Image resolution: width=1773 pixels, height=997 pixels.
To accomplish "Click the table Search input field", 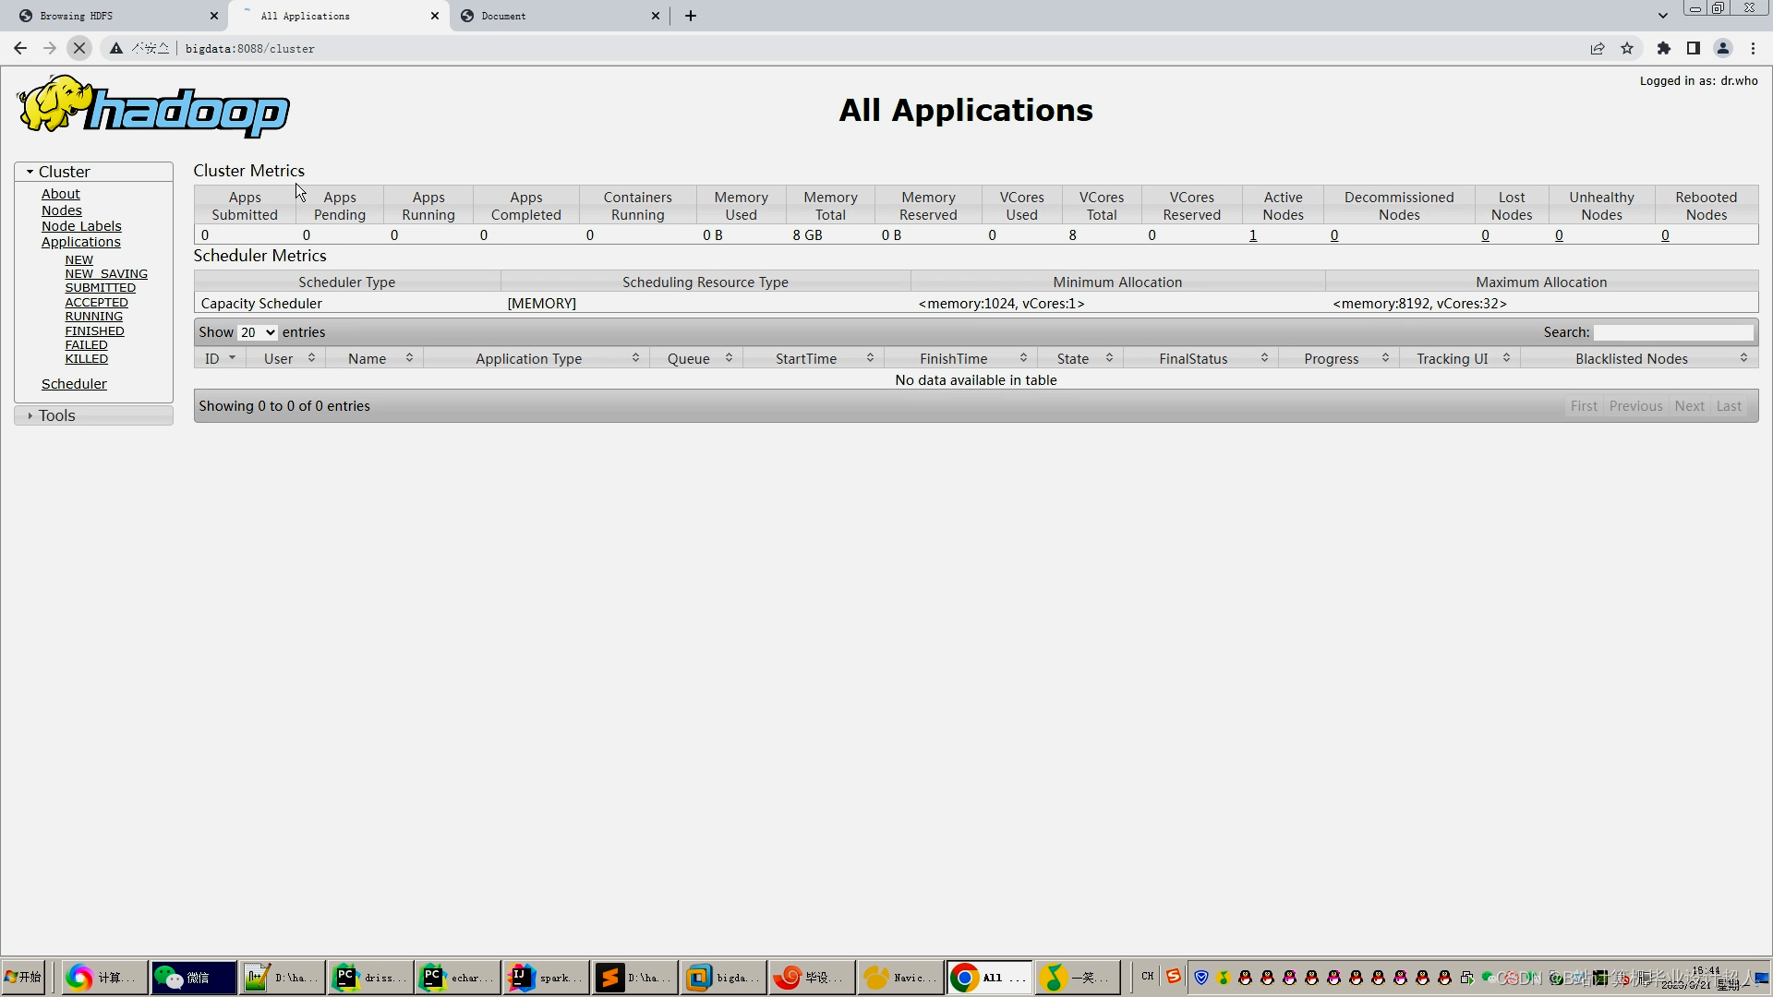I will (x=1672, y=332).
